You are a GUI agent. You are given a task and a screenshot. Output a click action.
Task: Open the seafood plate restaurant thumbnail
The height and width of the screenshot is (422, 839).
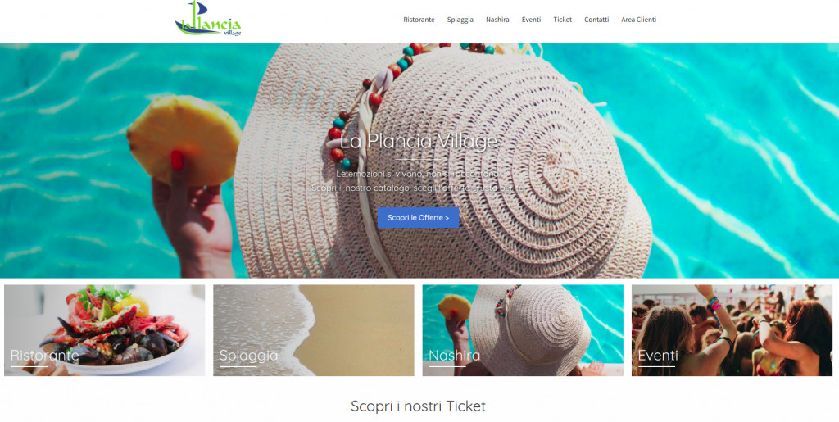pyautogui.click(x=104, y=330)
